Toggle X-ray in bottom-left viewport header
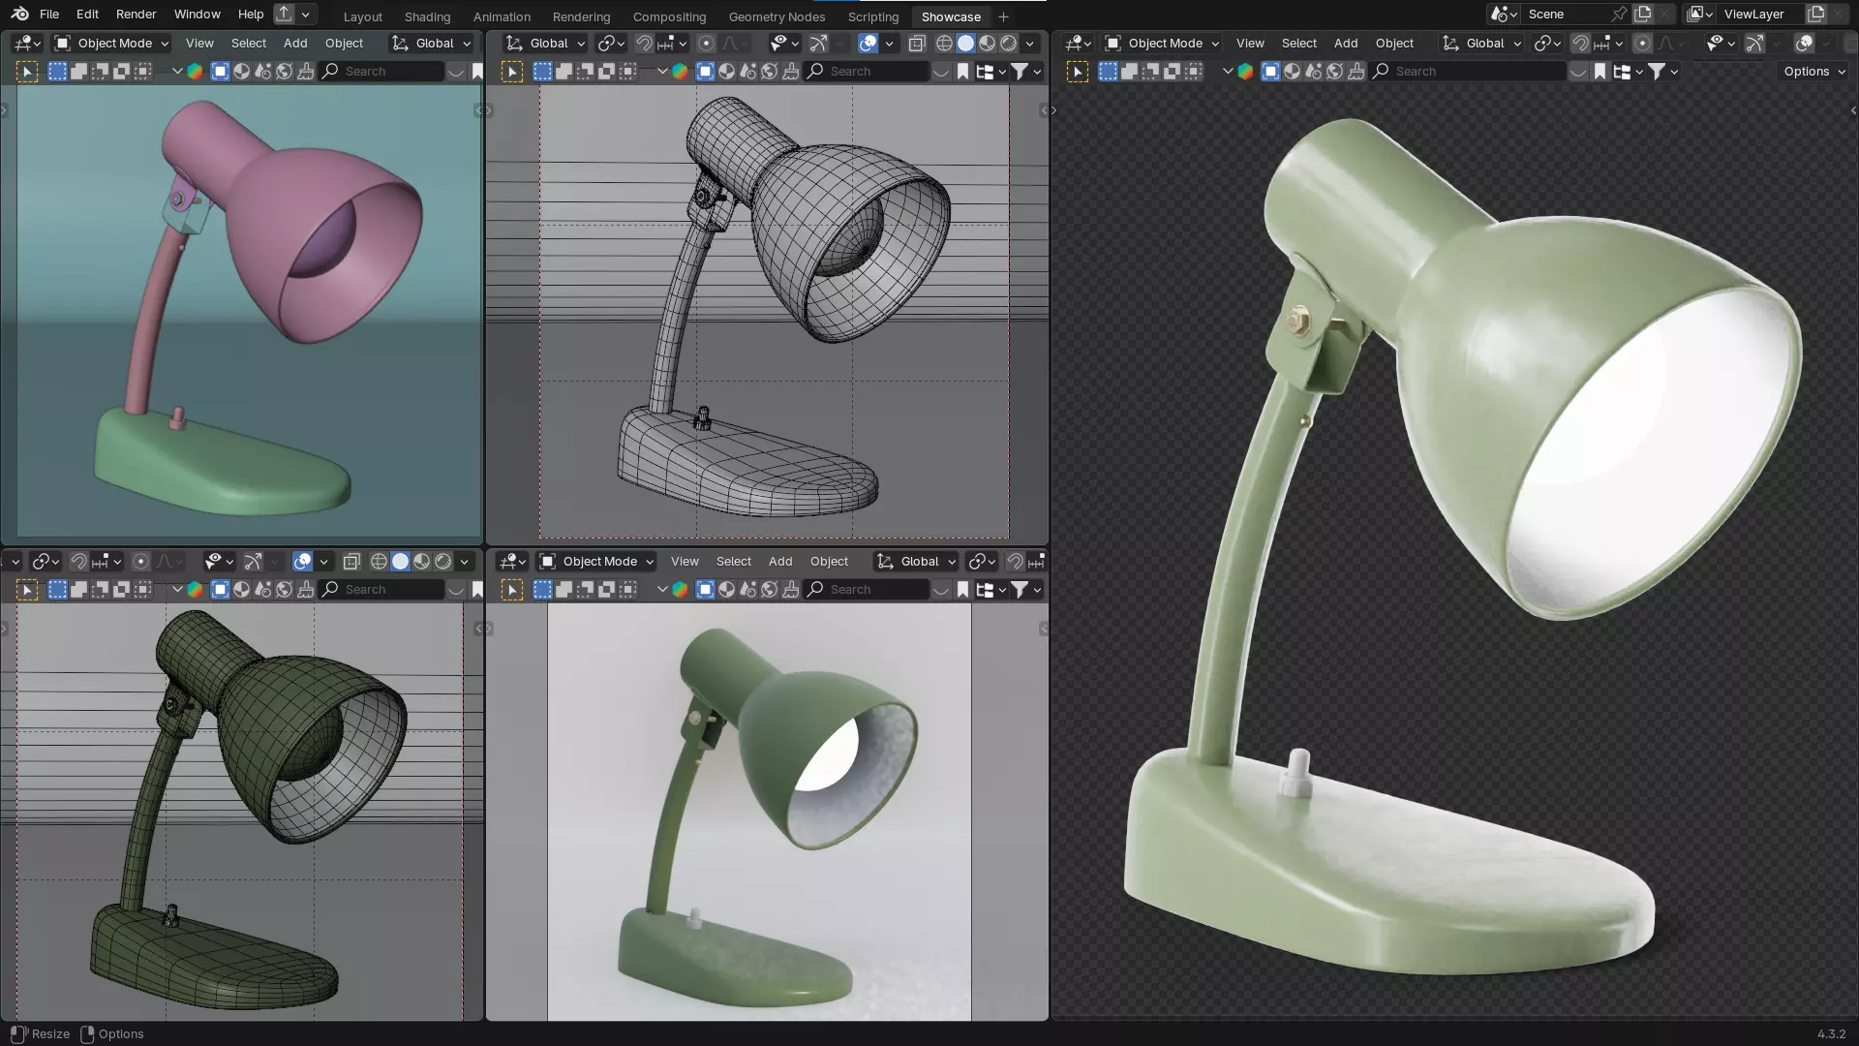1859x1046 pixels. click(x=351, y=561)
